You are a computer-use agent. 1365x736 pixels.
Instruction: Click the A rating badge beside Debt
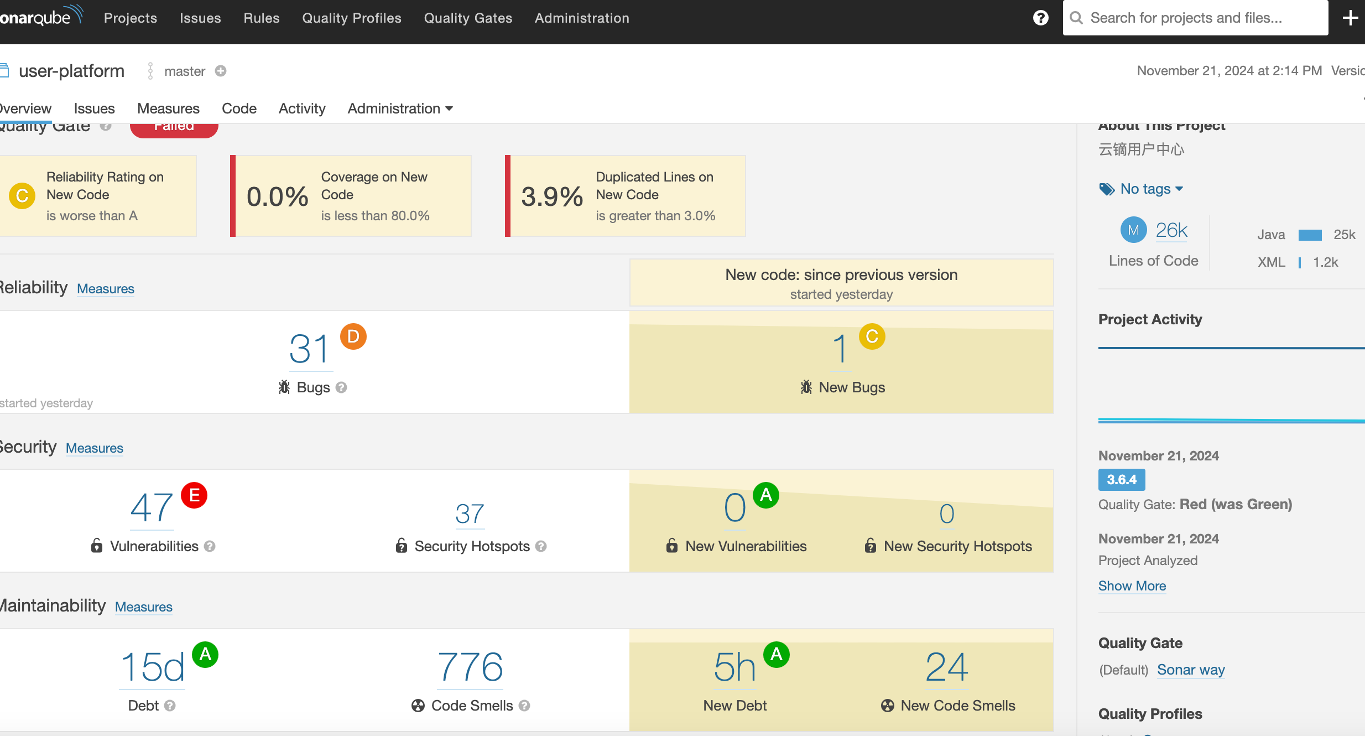click(x=205, y=655)
